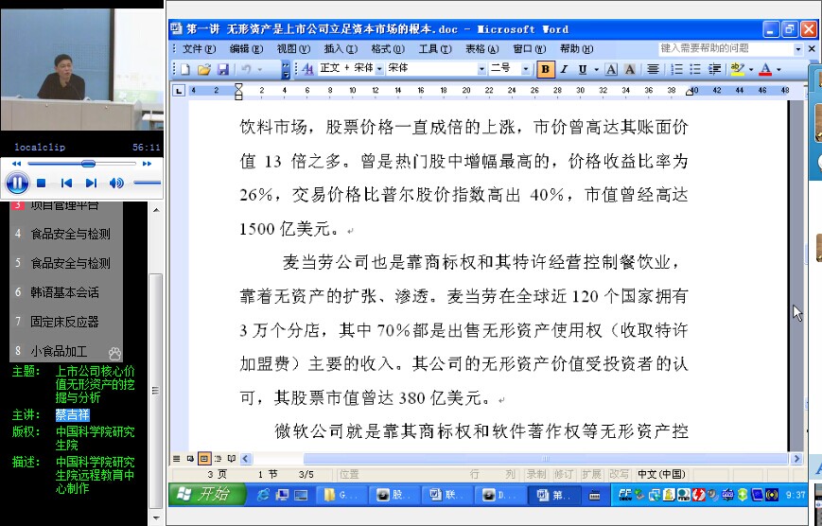
Task: Open the Styles and Formatting pane icon
Action: pos(307,69)
